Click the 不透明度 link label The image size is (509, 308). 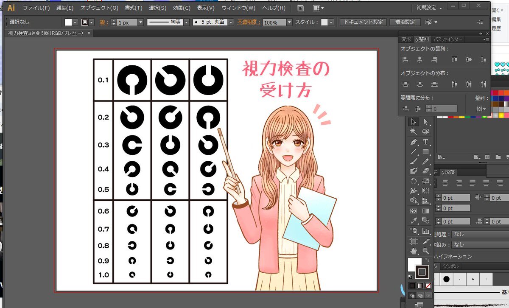[249, 22]
